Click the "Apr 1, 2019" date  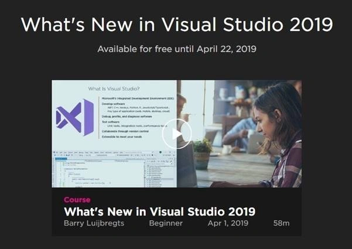pyautogui.click(x=228, y=223)
